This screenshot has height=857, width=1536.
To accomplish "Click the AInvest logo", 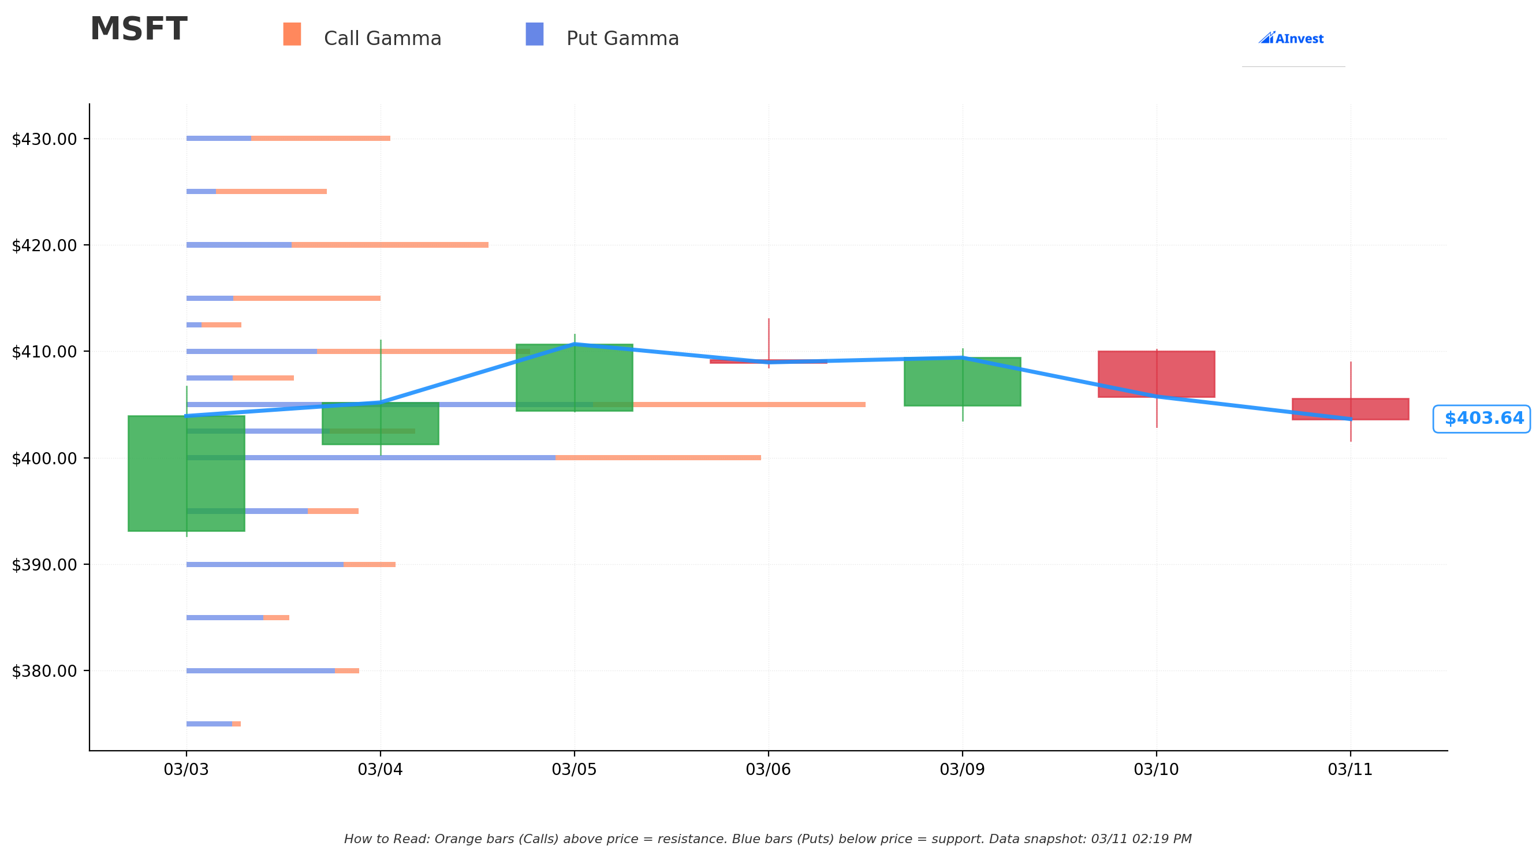I will tap(1291, 38).
